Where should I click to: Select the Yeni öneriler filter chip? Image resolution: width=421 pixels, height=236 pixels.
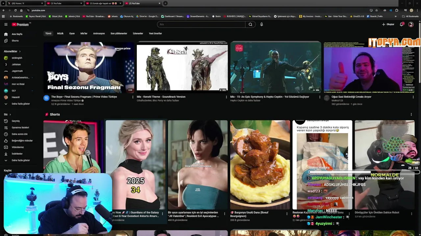click(x=155, y=33)
